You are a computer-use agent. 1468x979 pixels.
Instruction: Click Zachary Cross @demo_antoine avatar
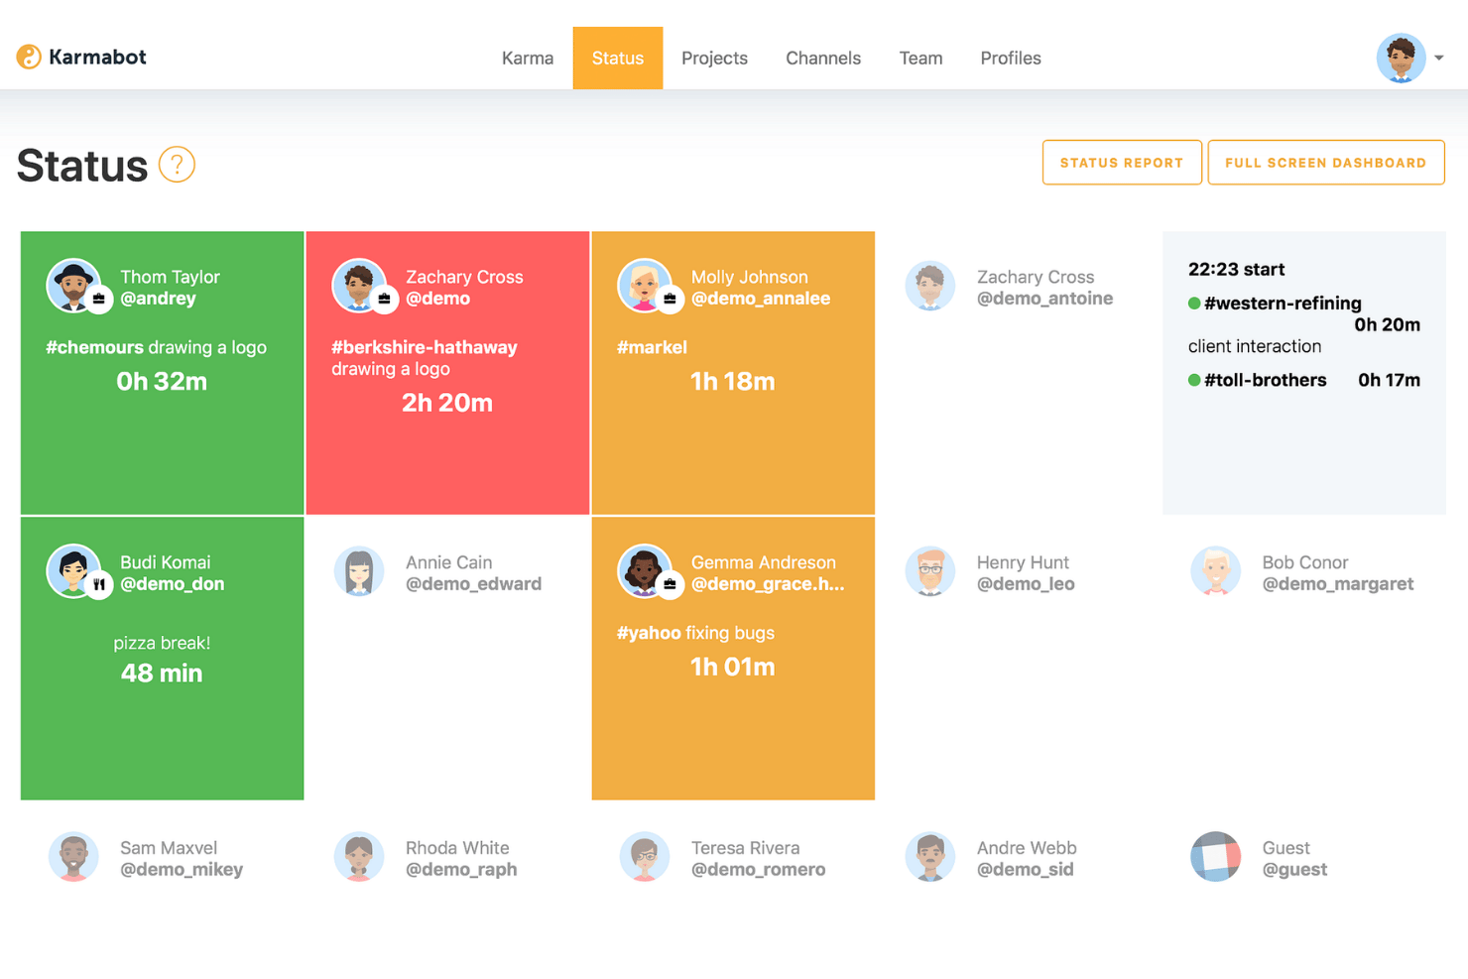[x=930, y=287]
